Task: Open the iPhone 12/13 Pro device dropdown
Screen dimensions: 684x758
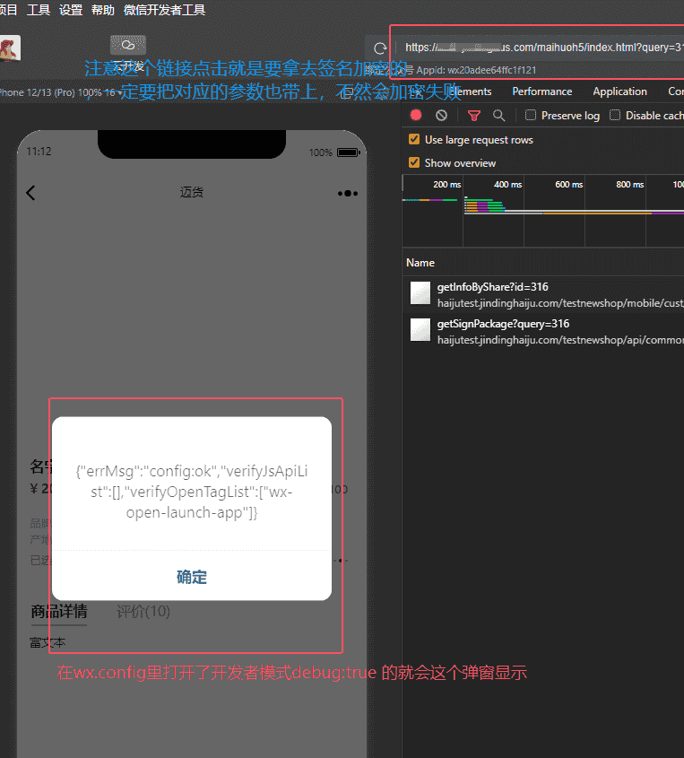Action: click(59, 92)
